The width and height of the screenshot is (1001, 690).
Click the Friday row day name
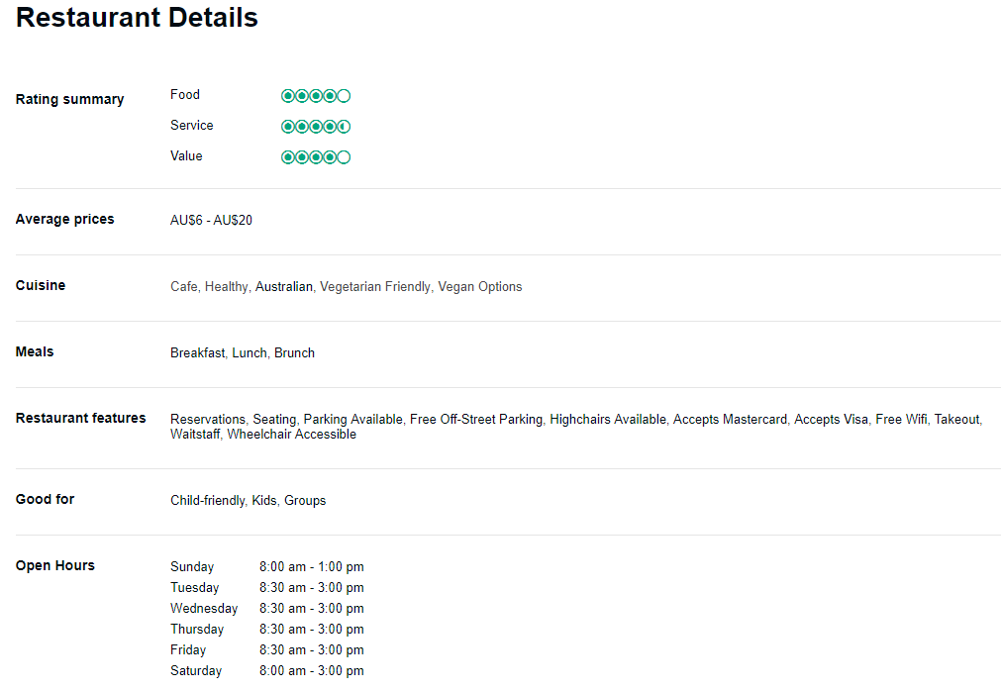click(188, 649)
